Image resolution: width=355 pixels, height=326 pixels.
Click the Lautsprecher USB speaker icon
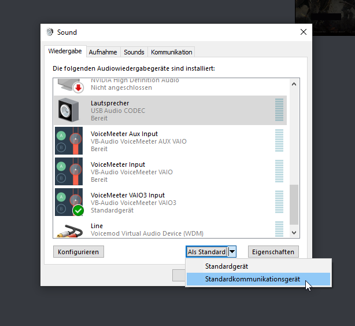pyautogui.click(x=69, y=110)
